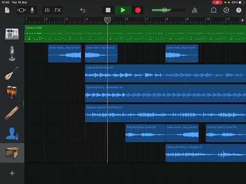Open song settings
Image resolution: width=246 pixels, height=184 pixels.
click(x=226, y=10)
